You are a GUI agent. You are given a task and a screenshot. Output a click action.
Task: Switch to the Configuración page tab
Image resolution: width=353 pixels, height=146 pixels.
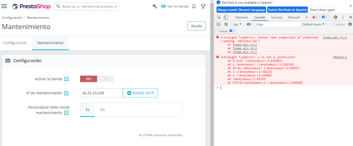pos(15,43)
